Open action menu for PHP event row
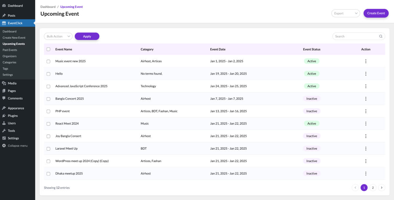 pyautogui.click(x=366, y=111)
